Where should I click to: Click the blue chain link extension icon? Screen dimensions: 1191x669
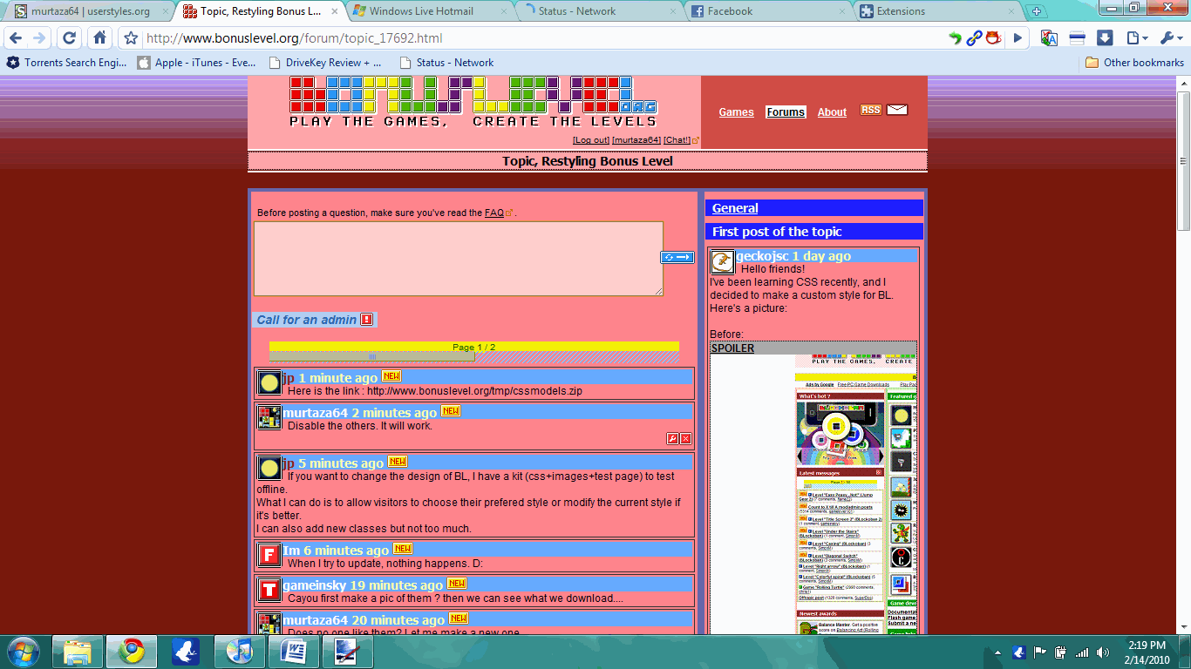pyautogui.click(x=974, y=38)
